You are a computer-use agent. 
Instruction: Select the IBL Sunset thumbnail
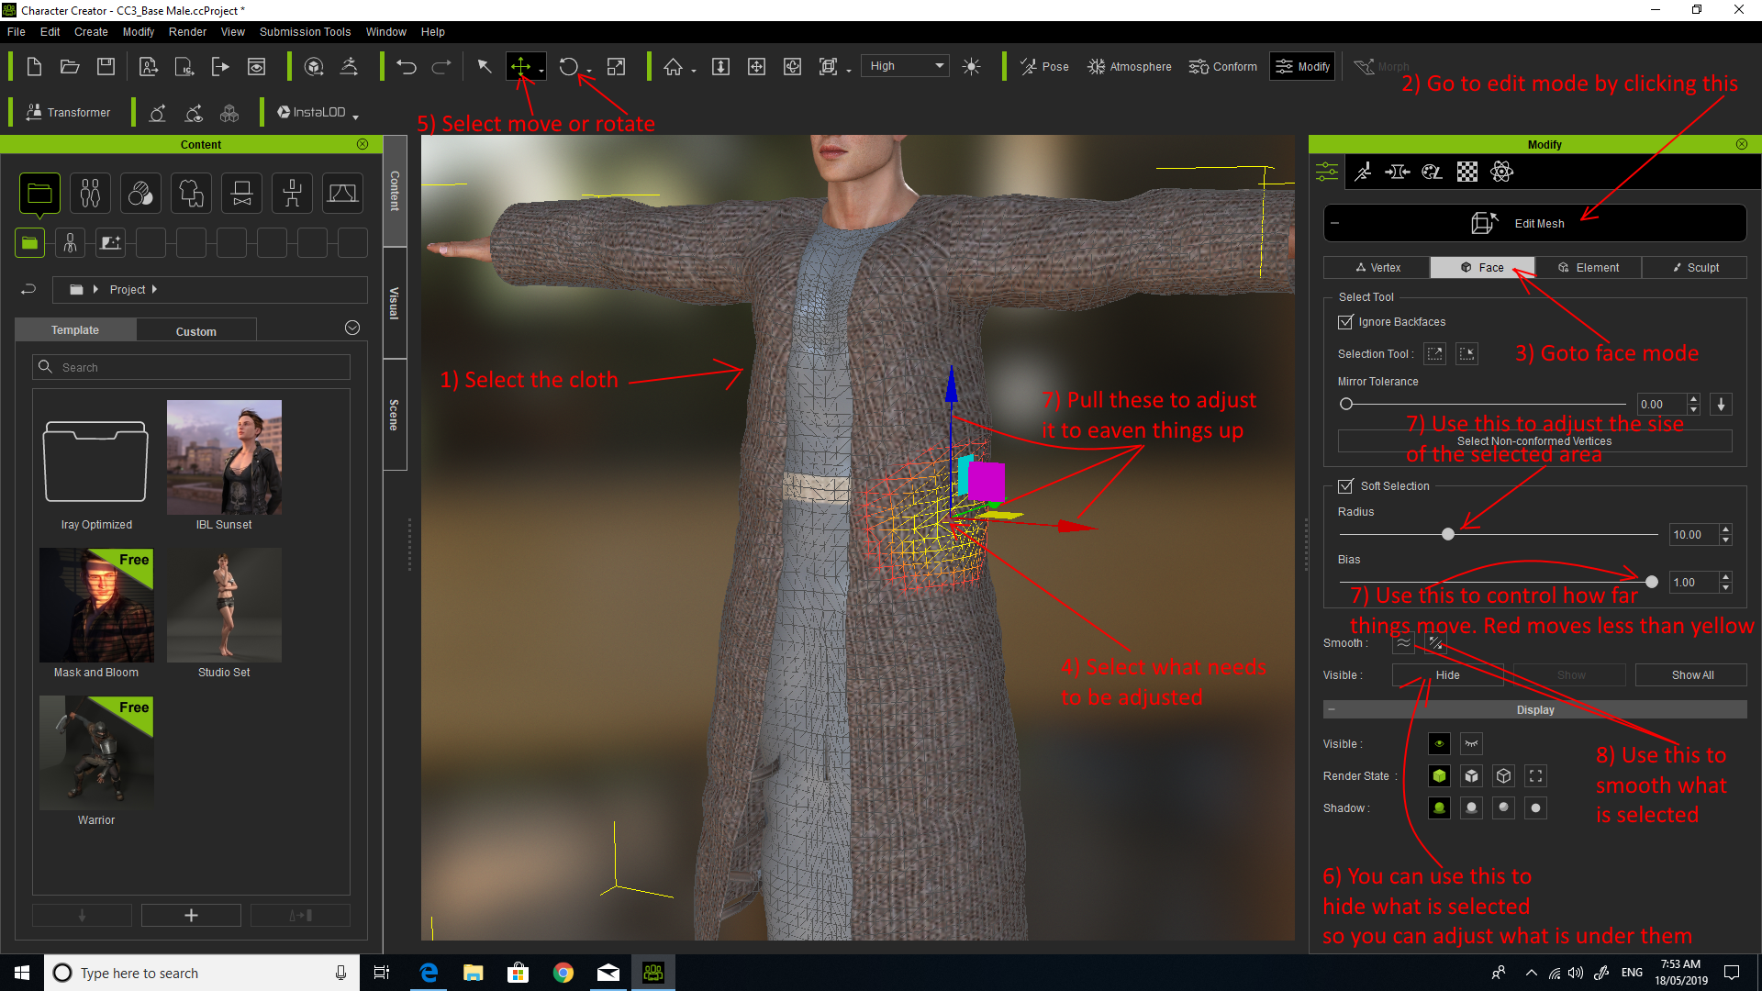click(224, 457)
